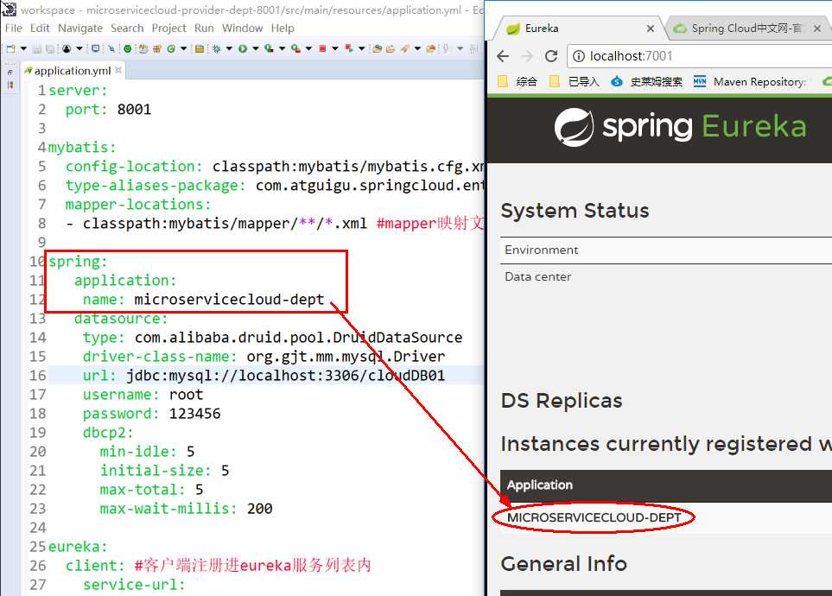832x596 pixels.
Task: Expand the dropdown next to red Stop icon
Action: 335,49
